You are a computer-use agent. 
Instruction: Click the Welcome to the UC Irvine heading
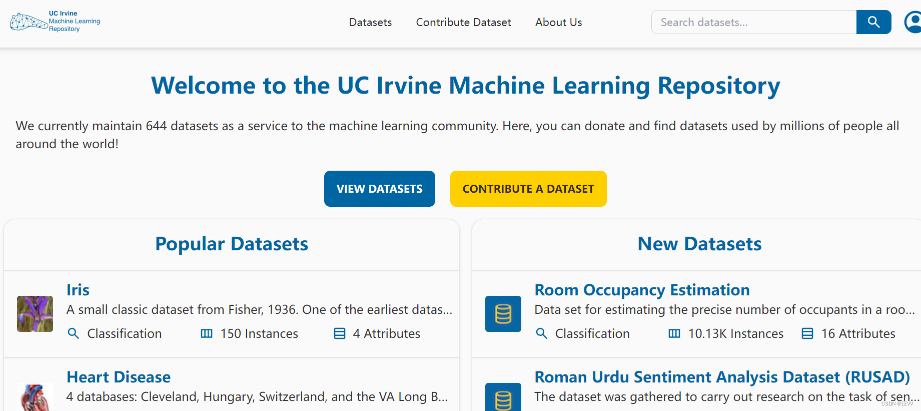coord(466,86)
